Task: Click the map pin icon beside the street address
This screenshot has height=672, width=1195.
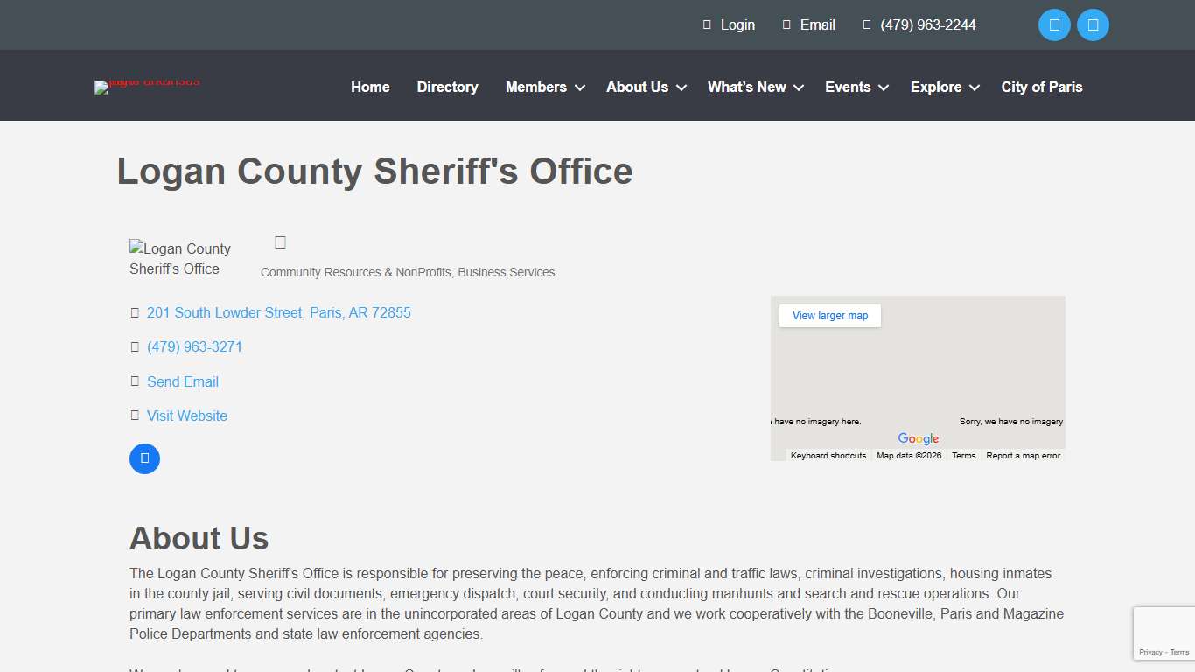Action: [x=135, y=312]
